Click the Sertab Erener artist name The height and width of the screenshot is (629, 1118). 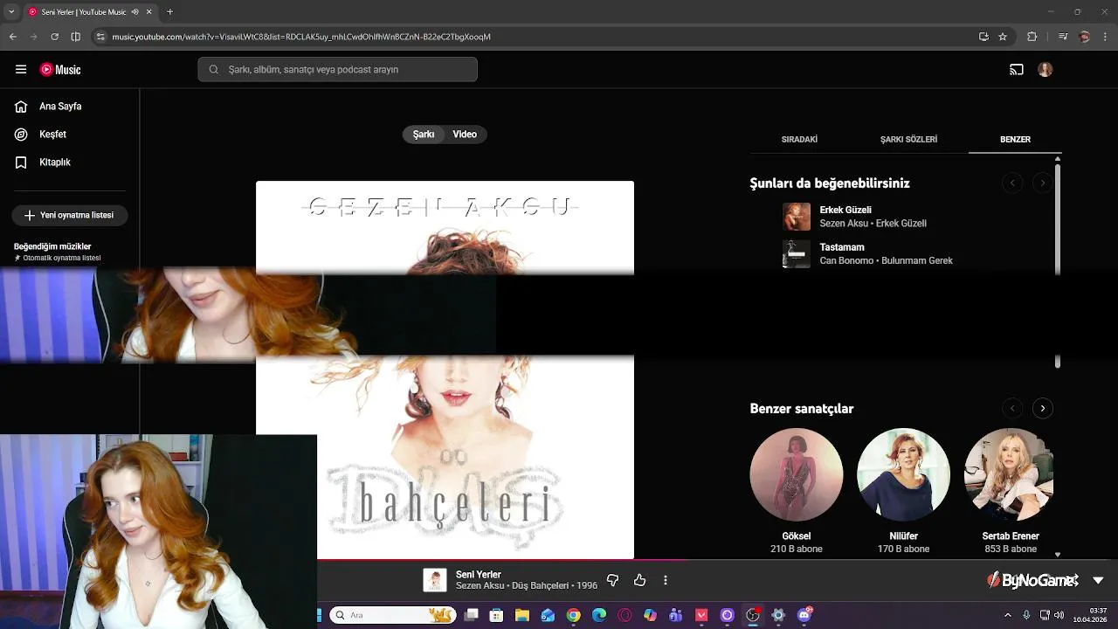point(1011,536)
